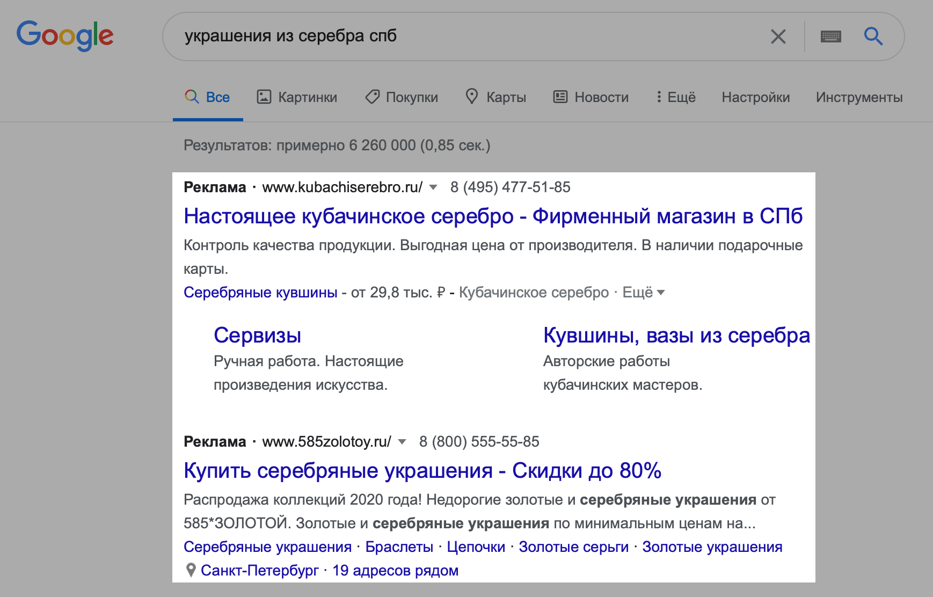Click the colored magnifier icon beside Все
The width and height of the screenshot is (933, 597).
(x=192, y=97)
